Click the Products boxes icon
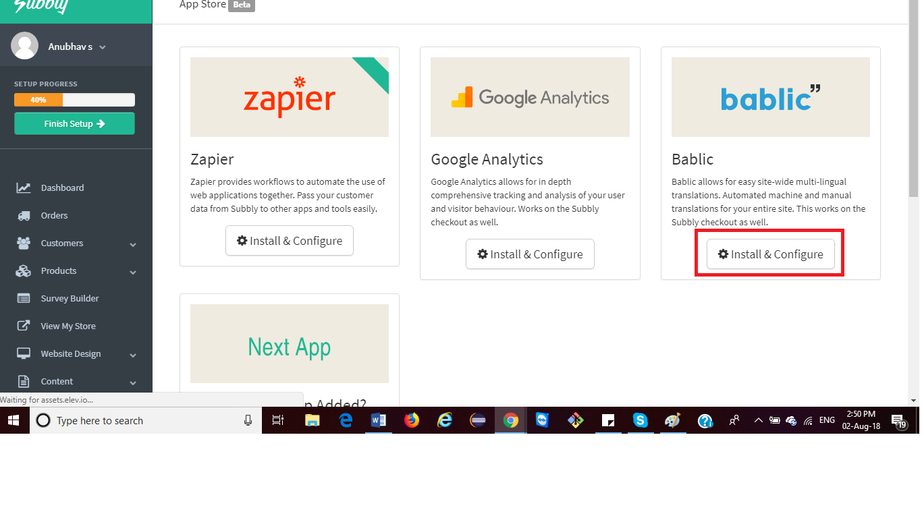This screenshot has height=518, width=922. click(x=24, y=271)
